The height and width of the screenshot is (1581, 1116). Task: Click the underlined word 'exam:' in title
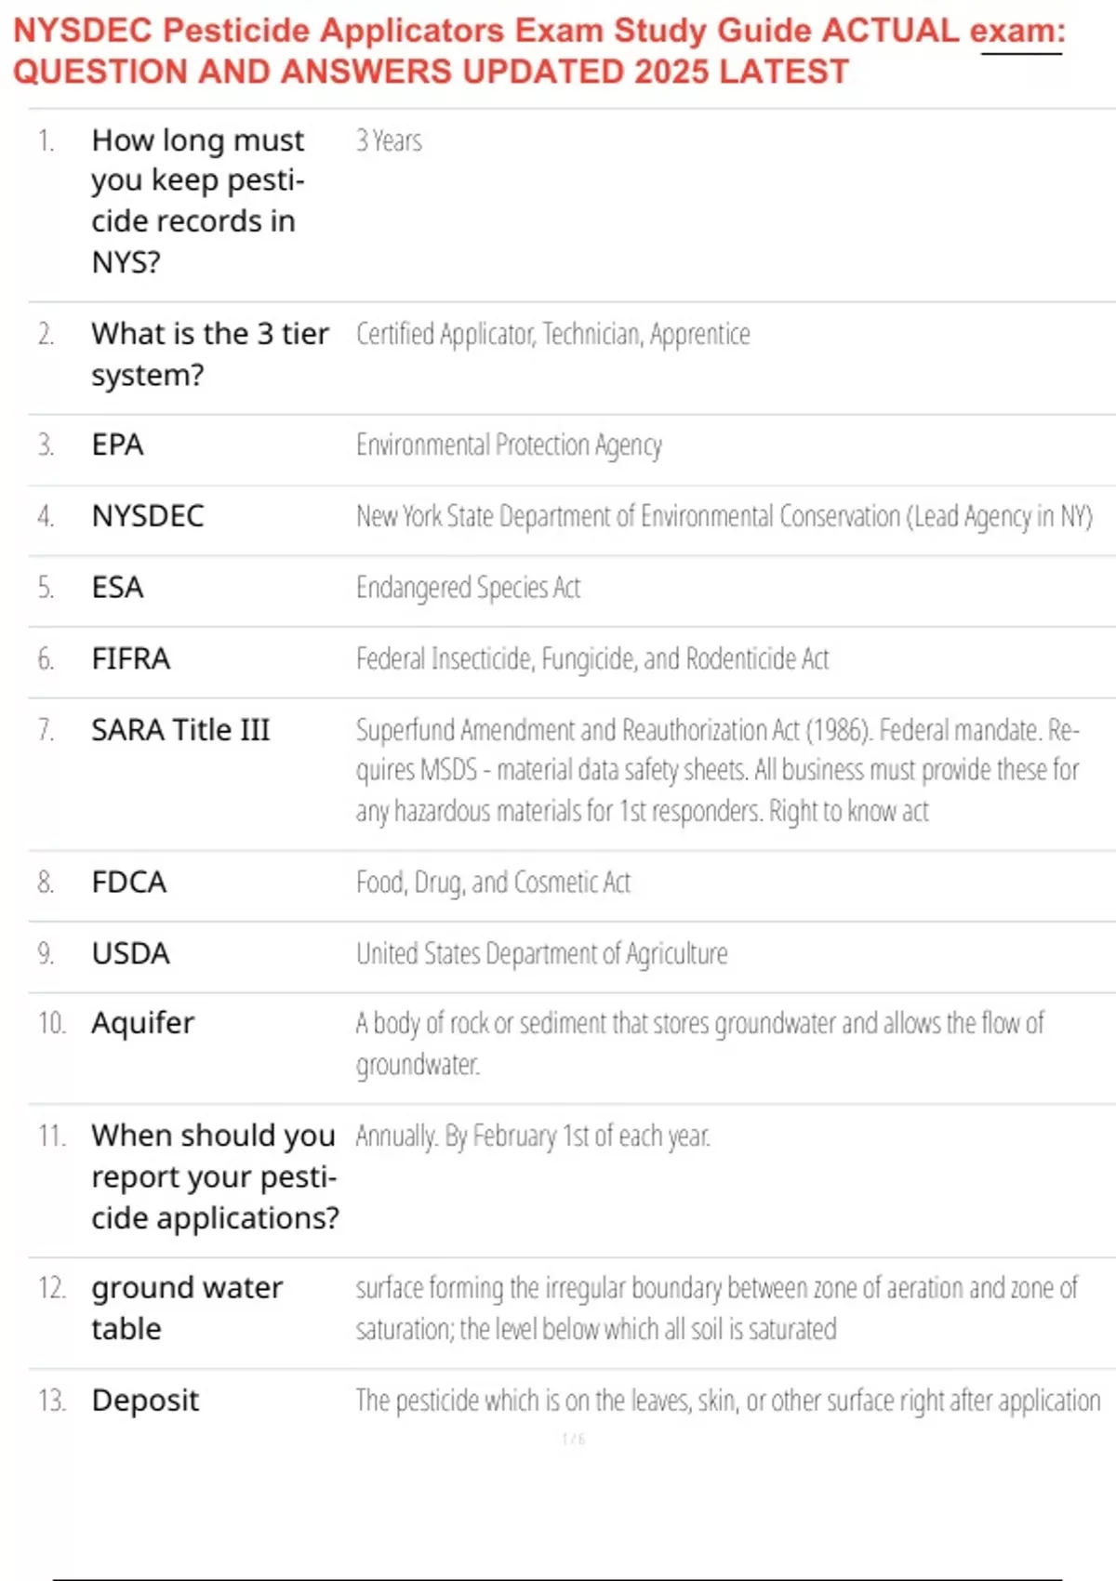coord(1018,32)
